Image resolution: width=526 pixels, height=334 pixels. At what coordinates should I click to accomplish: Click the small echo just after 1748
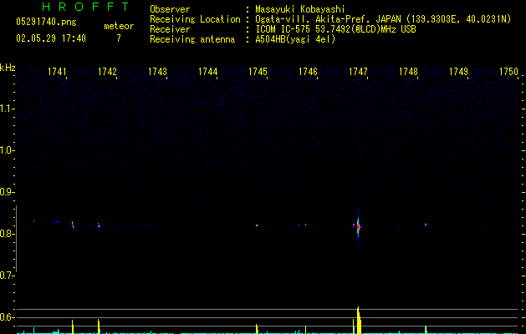(426, 225)
